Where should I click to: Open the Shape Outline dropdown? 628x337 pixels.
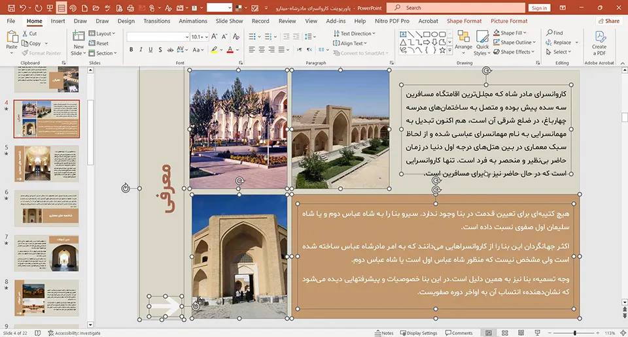click(x=514, y=42)
